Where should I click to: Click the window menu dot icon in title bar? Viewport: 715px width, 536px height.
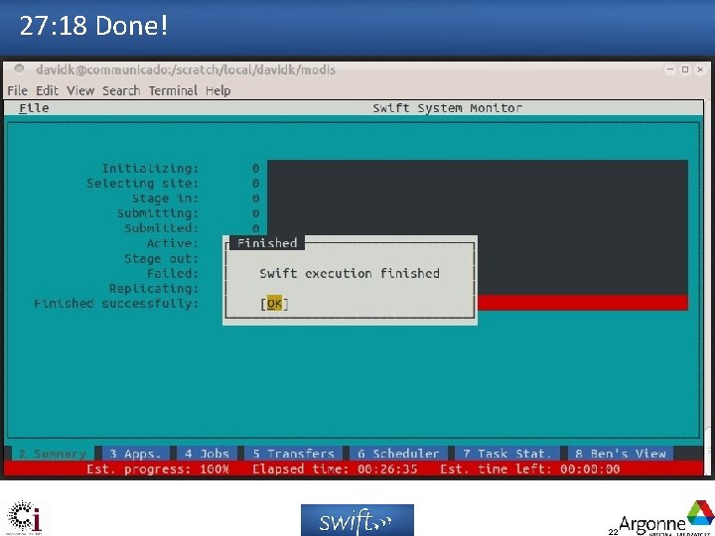click(x=19, y=68)
